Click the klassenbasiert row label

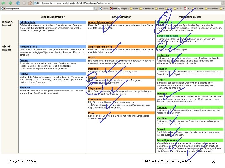click(x=7, y=24)
